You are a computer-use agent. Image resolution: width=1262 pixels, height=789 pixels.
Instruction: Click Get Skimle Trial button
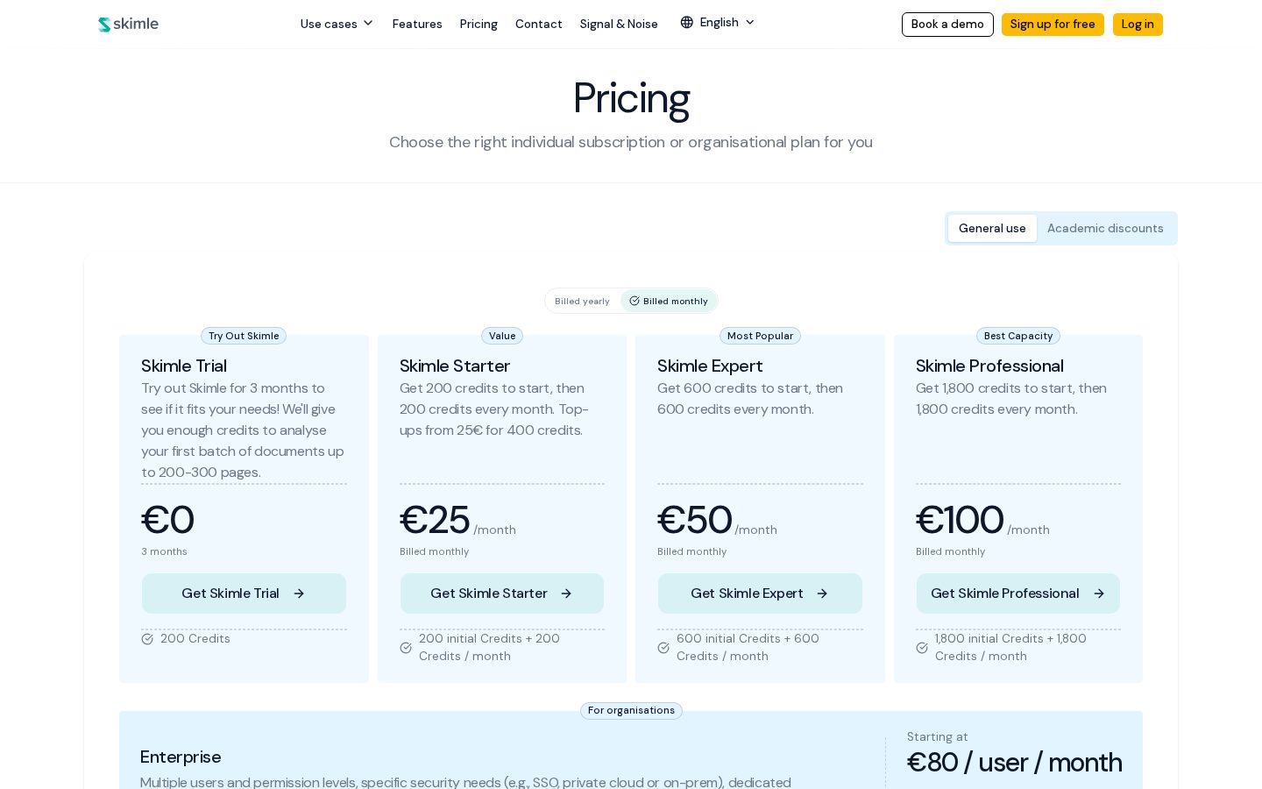pos(244,594)
